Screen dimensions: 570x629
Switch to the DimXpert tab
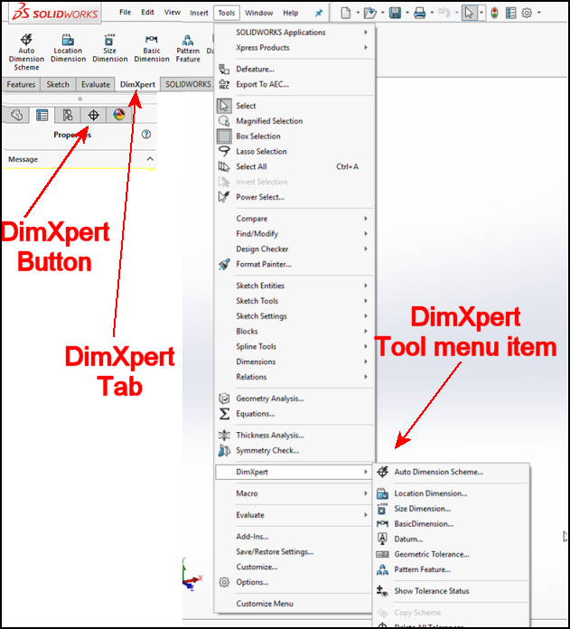[137, 84]
